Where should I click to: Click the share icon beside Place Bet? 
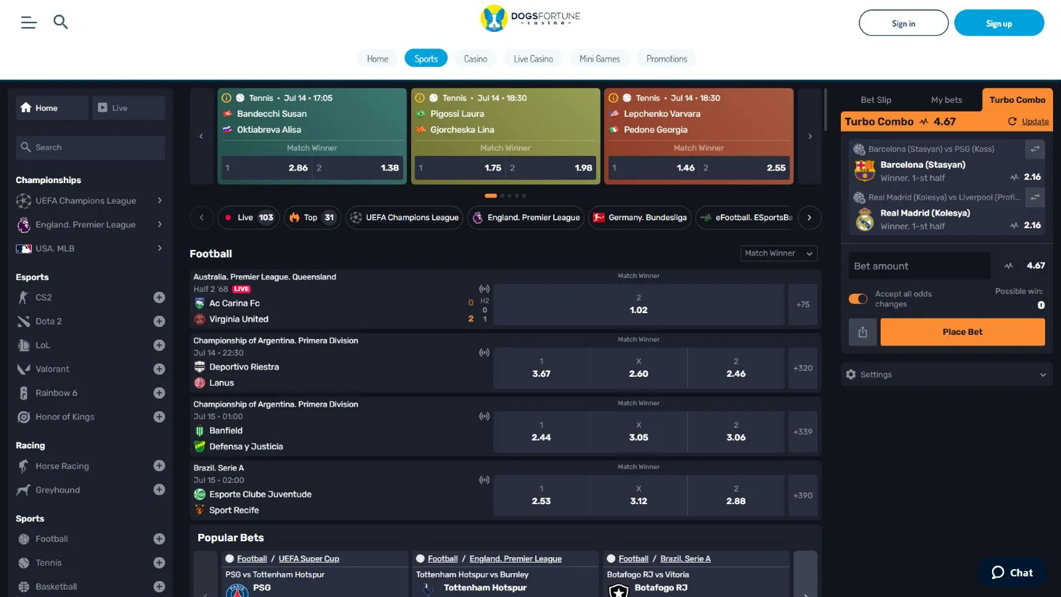pyautogui.click(x=863, y=332)
